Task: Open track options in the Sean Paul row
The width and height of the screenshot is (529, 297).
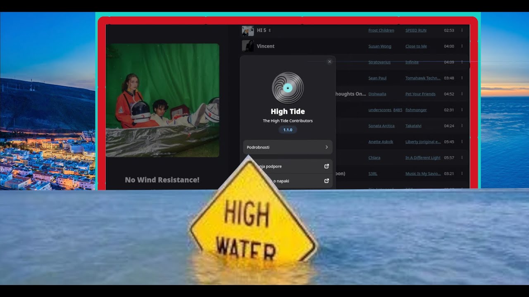Action: [462, 78]
